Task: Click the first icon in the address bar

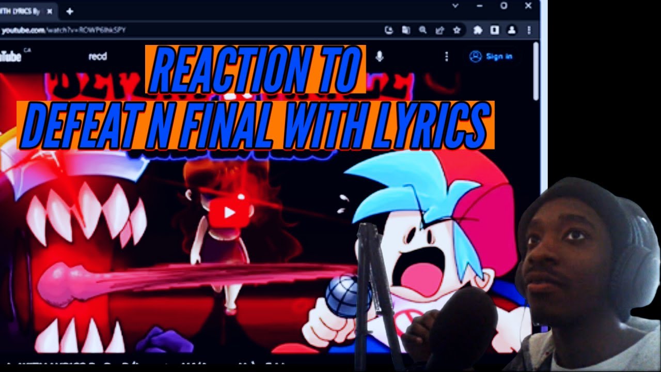Action: point(389,30)
